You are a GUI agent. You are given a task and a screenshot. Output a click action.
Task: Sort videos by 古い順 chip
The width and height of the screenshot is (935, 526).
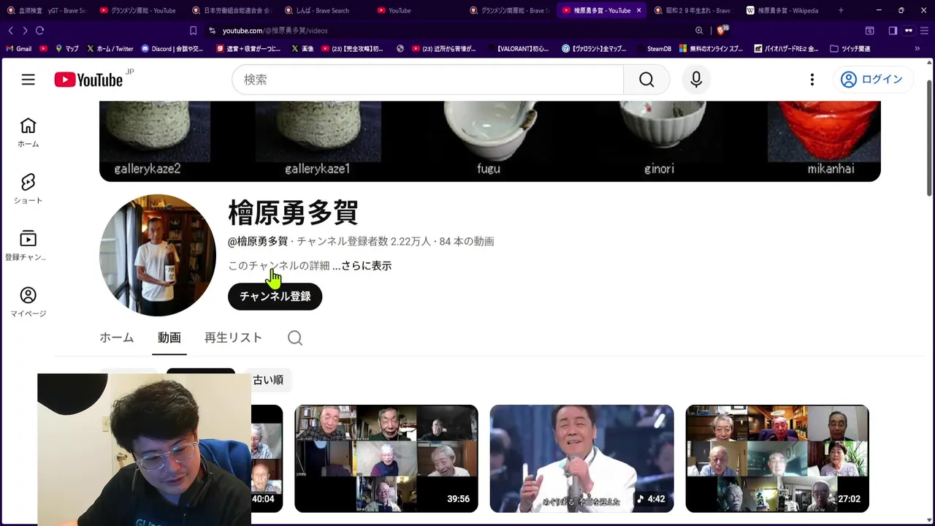coord(267,380)
